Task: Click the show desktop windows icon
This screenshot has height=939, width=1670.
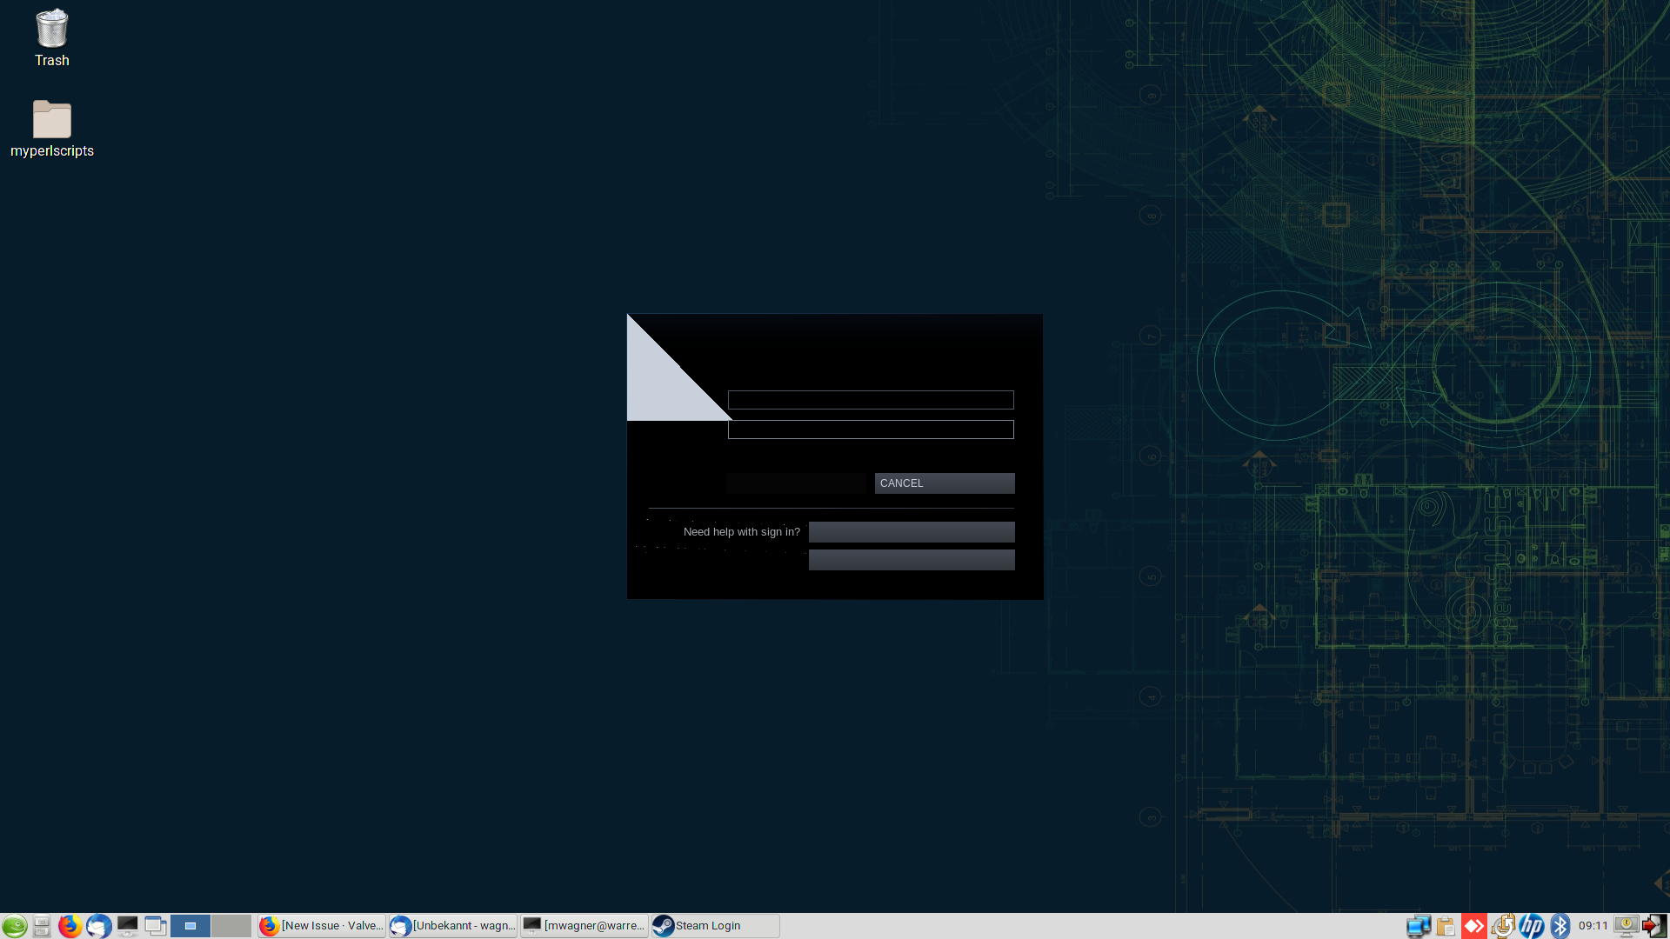Action: click(156, 926)
